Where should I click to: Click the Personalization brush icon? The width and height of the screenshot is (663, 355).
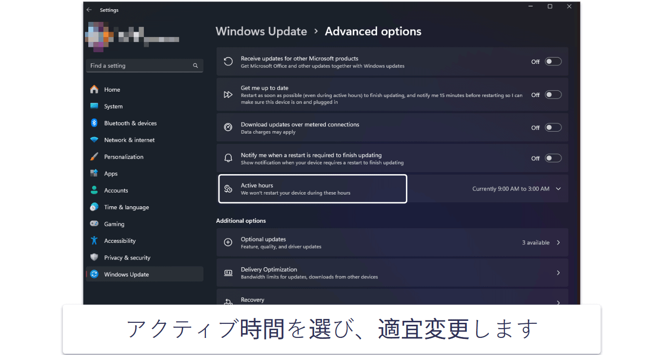(94, 157)
